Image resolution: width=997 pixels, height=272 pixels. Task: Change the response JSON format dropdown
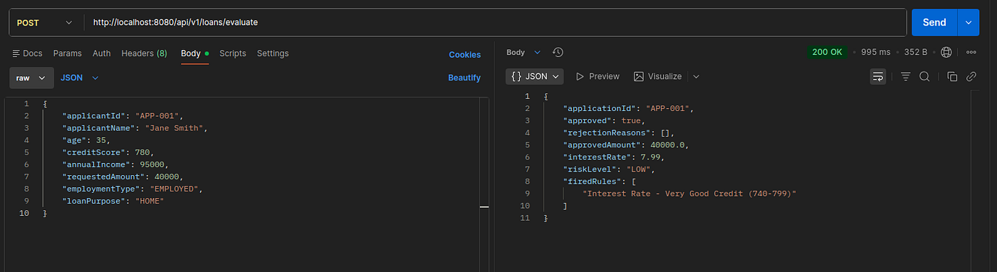pos(535,76)
